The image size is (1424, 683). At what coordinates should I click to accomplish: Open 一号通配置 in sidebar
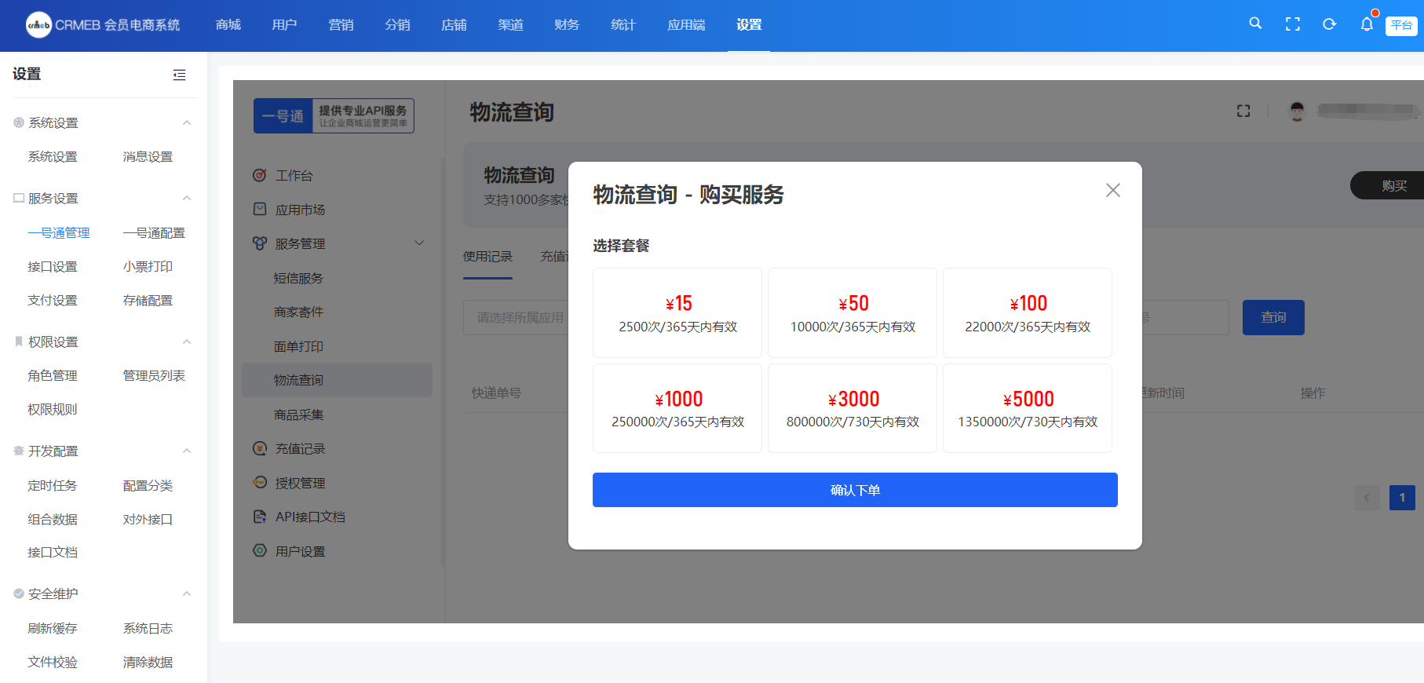click(154, 233)
